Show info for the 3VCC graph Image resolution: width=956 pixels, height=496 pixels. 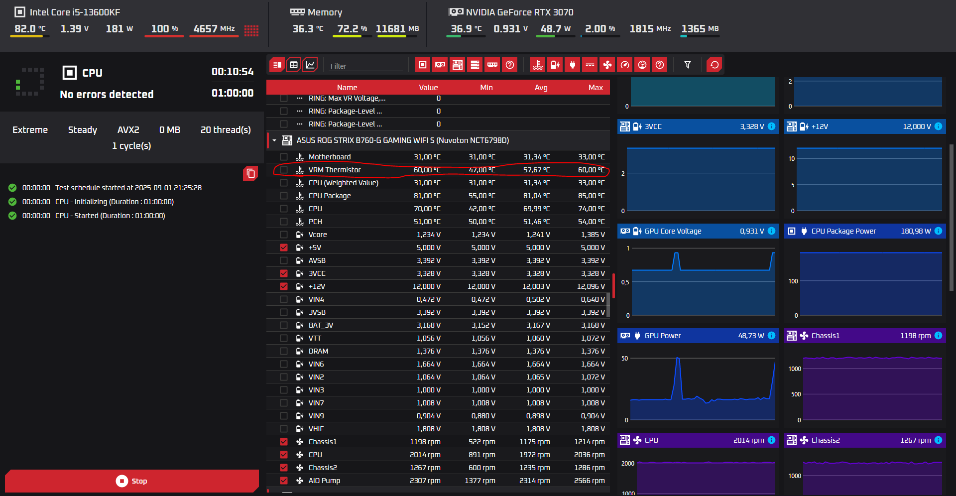(772, 126)
